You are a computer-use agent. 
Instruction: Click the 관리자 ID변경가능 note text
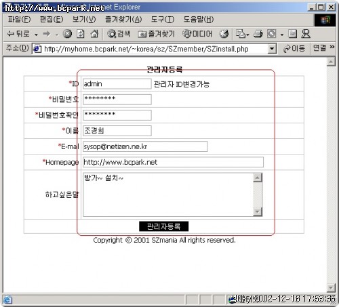pos(182,84)
